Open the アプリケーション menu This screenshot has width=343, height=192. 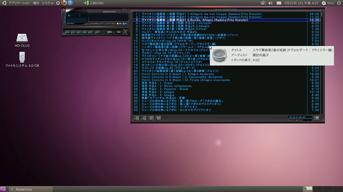click(19, 3)
